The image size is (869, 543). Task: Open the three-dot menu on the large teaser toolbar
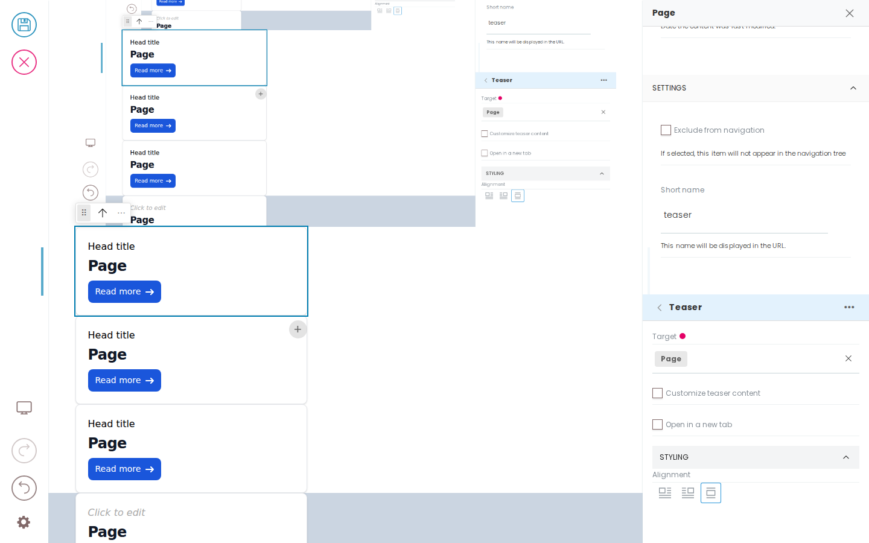coord(121,213)
